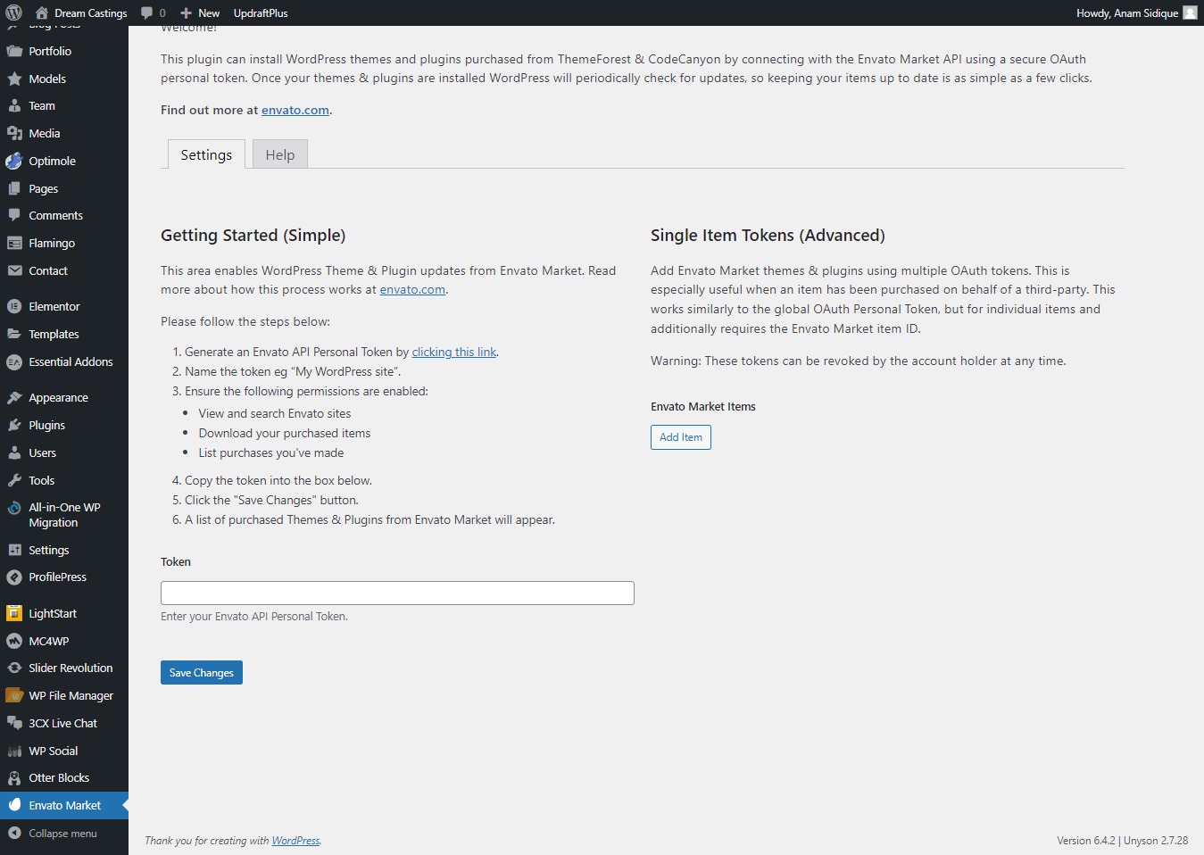The height and width of the screenshot is (855, 1204).
Task: Click the Envato Market leaf icon
Action: pos(14,805)
